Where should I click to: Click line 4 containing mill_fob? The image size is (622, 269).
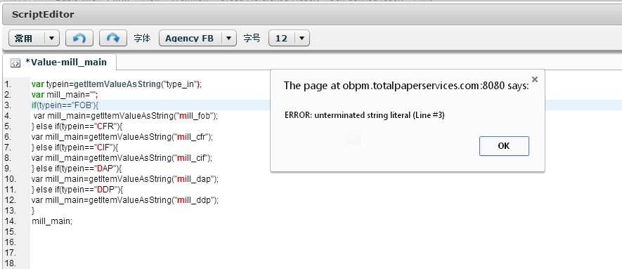[126, 116]
